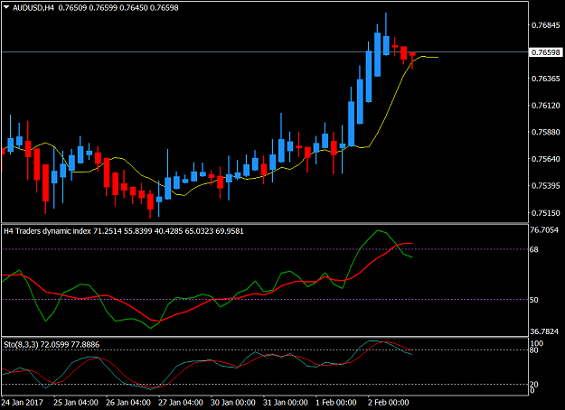
Task: Click the yellow moving average line end
Action: [x=437, y=57]
